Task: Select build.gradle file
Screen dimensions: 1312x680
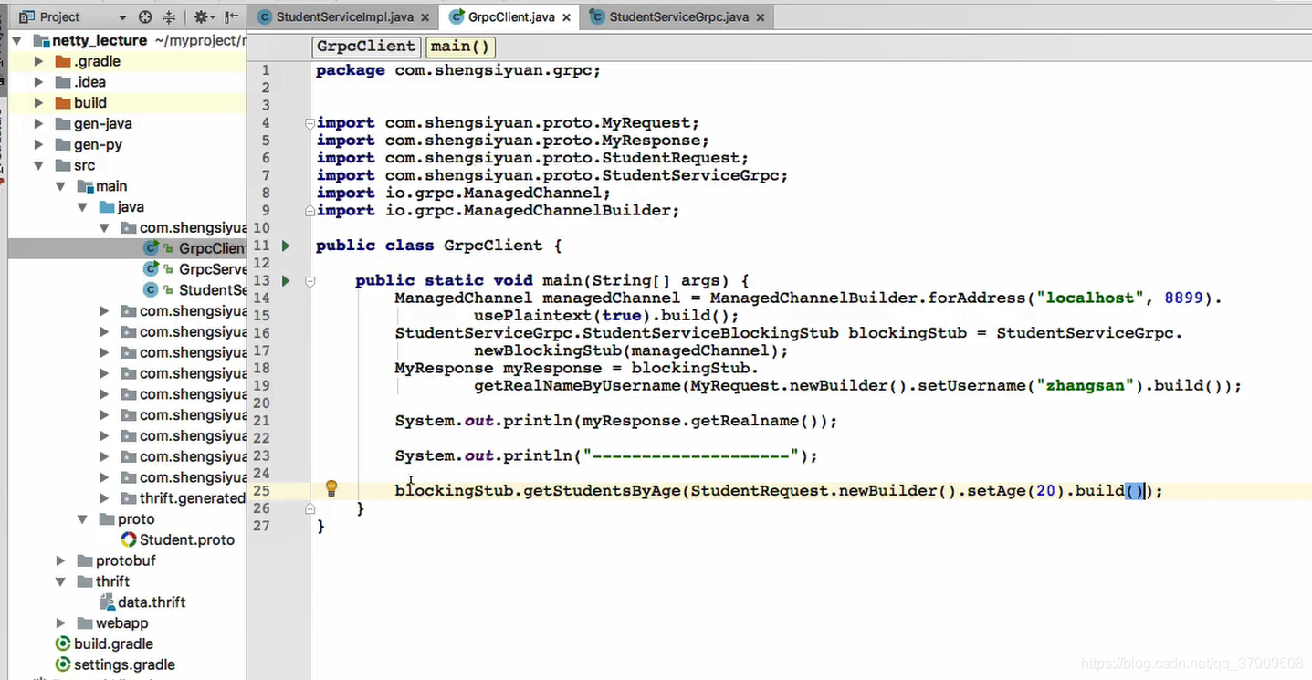Action: (x=113, y=644)
